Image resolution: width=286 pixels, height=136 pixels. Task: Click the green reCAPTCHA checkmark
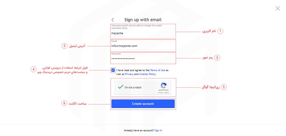(120, 87)
